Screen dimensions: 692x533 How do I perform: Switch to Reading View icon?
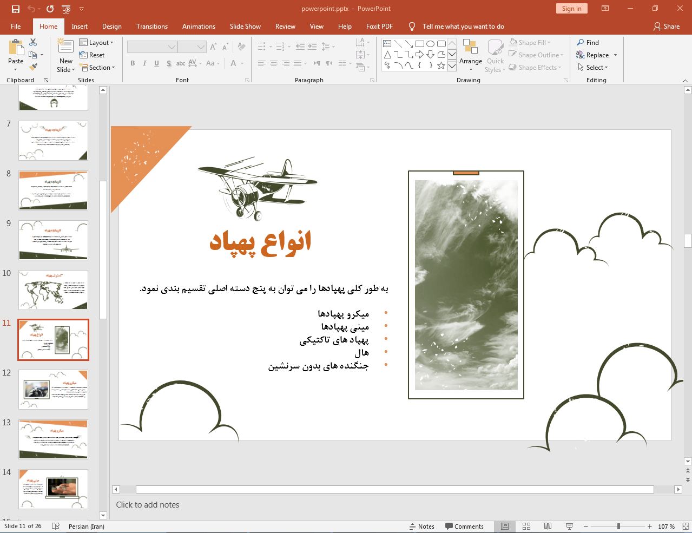[x=548, y=526]
